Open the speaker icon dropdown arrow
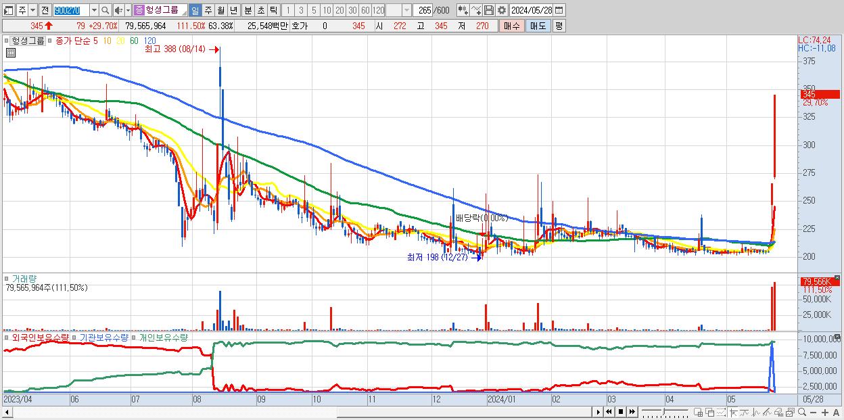Screen dimensions: 844x420 [x=128, y=10]
